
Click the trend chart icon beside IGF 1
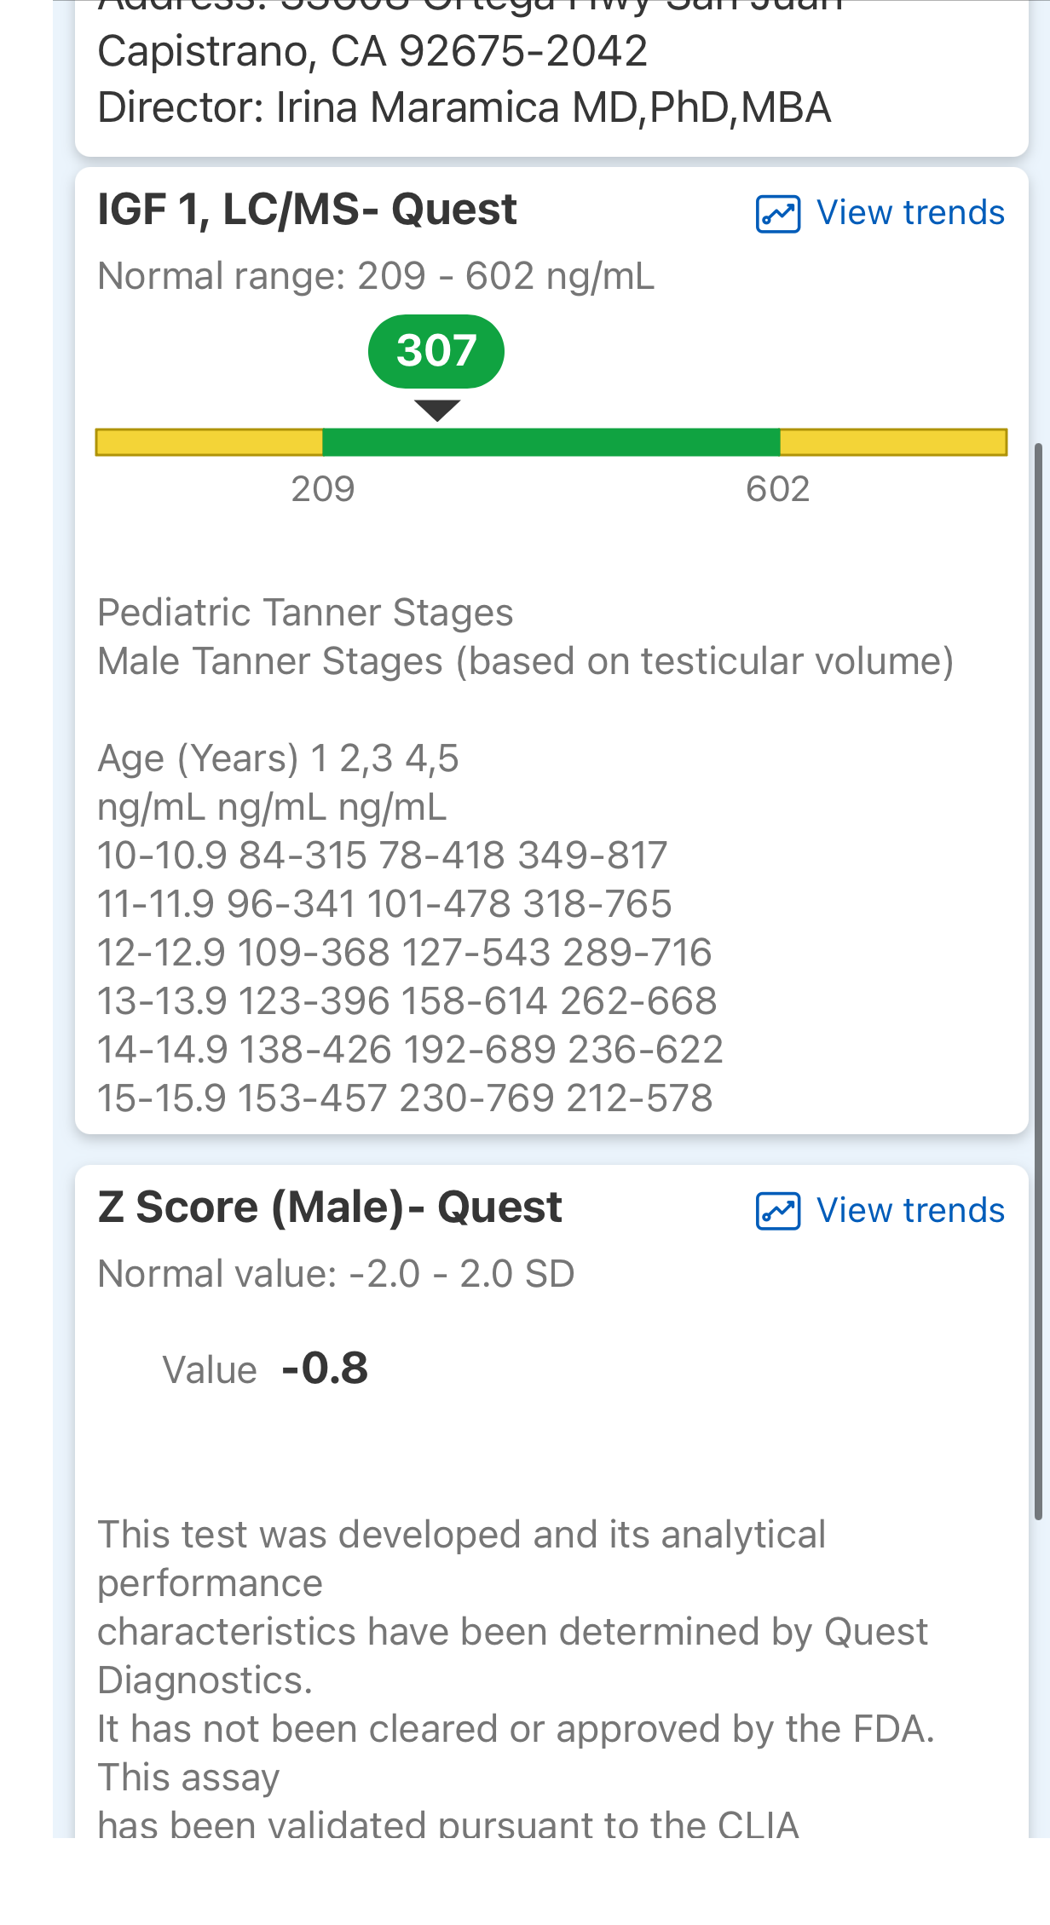pos(777,214)
